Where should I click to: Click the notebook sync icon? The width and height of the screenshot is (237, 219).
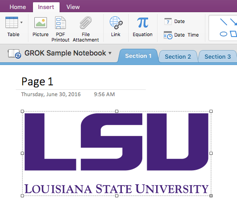click(x=14, y=54)
